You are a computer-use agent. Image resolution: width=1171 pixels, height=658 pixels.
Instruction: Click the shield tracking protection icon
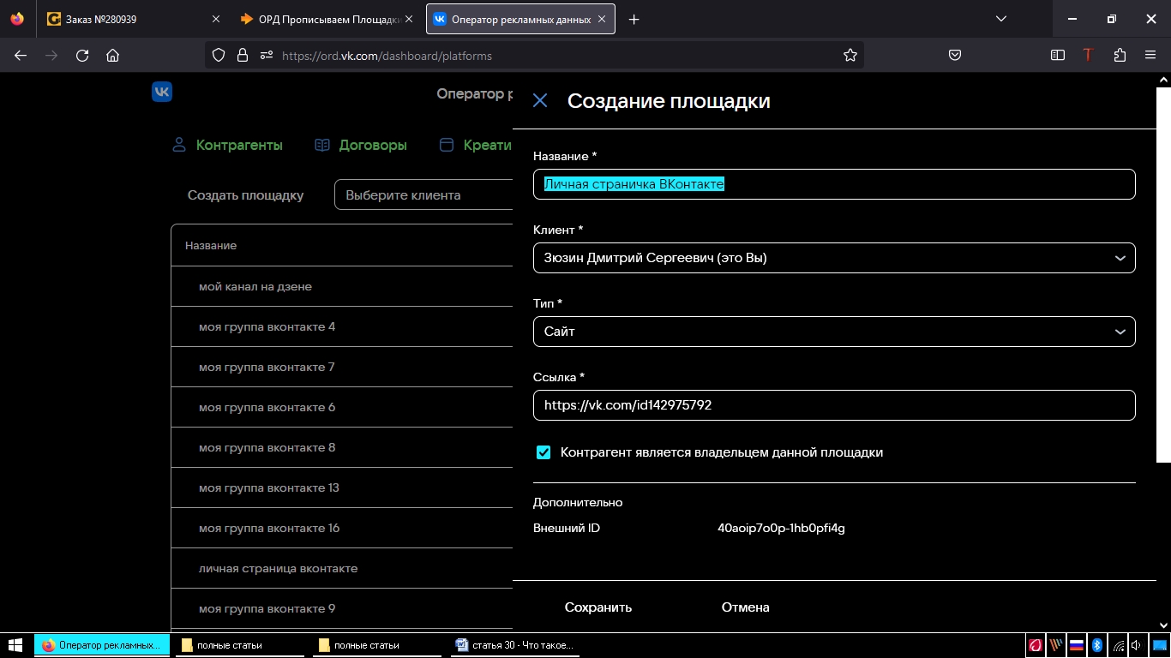click(x=219, y=55)
